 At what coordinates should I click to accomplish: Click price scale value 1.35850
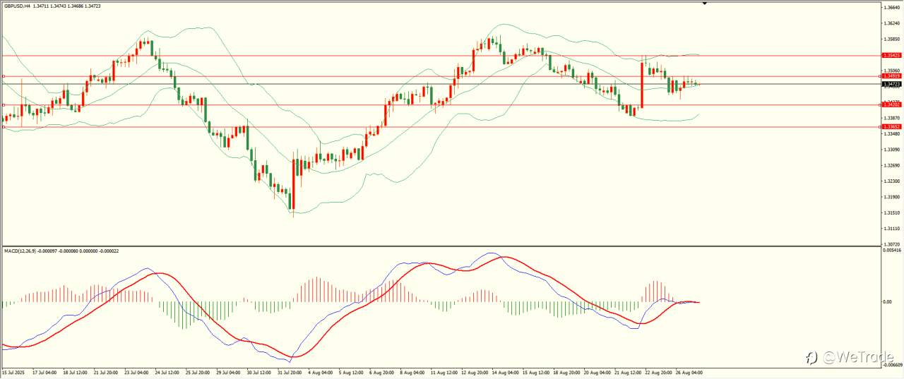click(891, 40)
